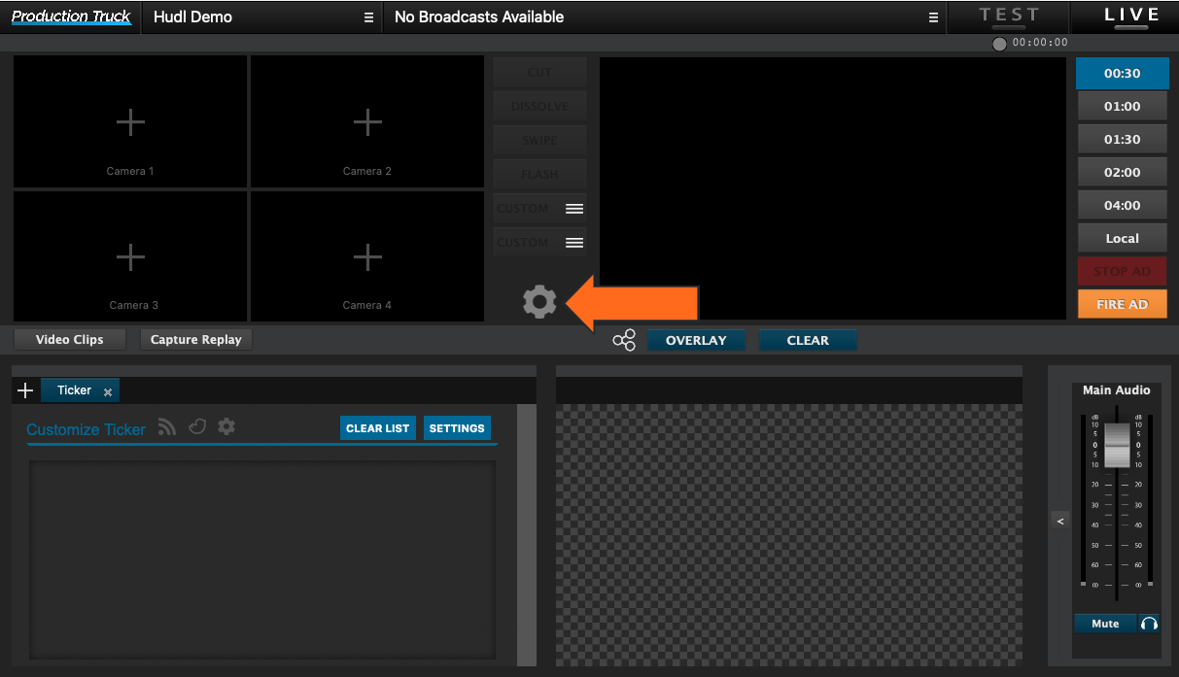
Task: Switch to the Capture Replay tab
Action: [x=195, y=339]
